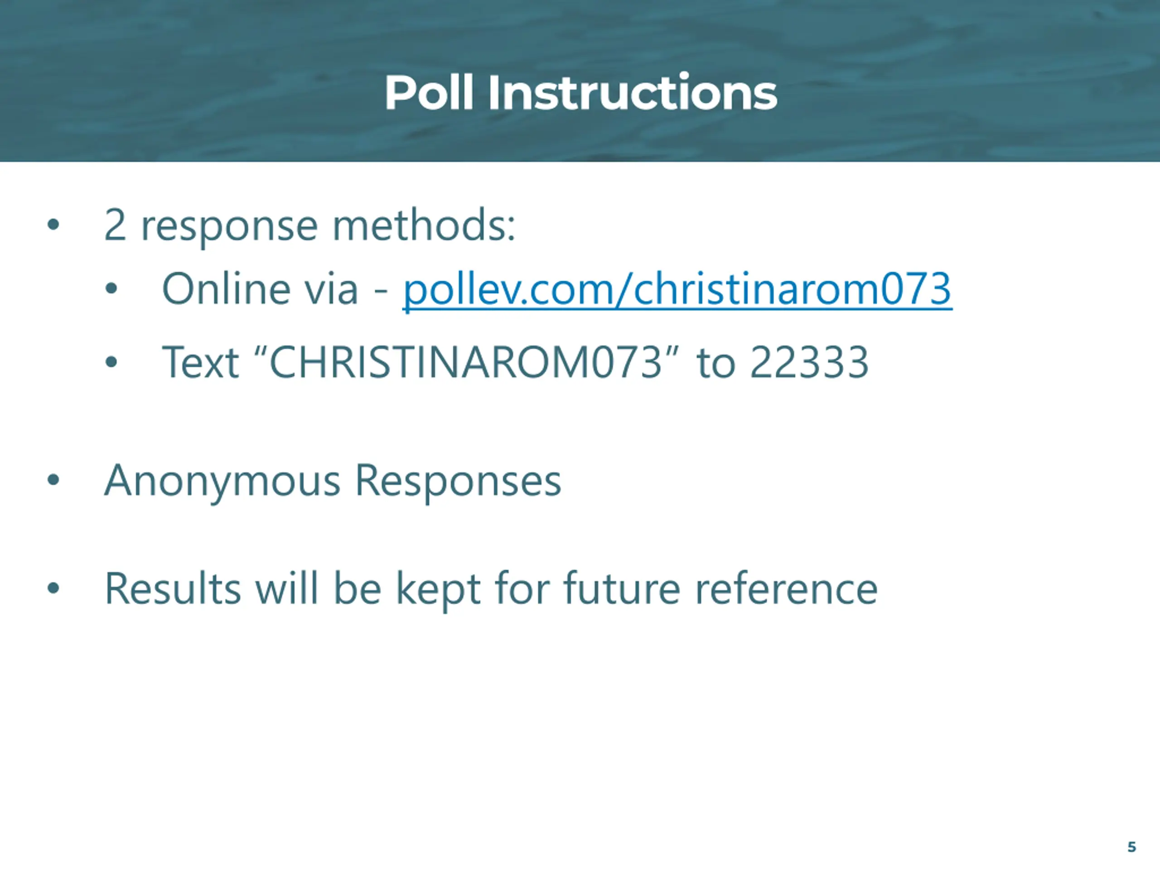Open the pollev.com/christinarom073 link
Screen dimensions: 1160x870
(677, 289)
